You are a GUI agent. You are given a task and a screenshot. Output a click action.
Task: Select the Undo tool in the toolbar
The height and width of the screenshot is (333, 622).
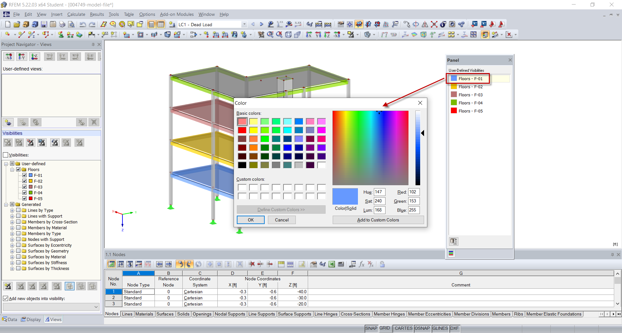click(x=84, y=24)
